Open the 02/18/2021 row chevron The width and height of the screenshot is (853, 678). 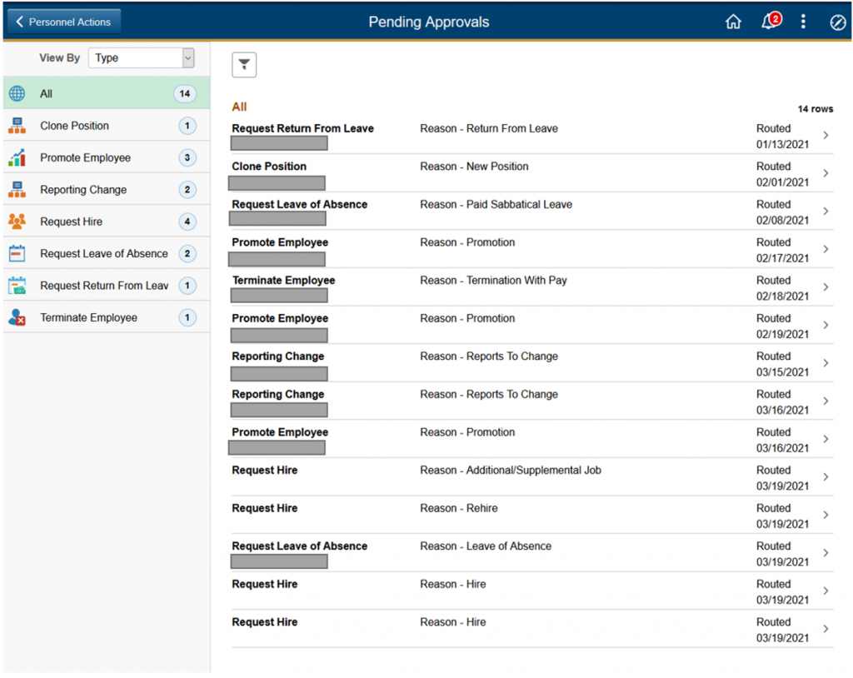[826, 287]
